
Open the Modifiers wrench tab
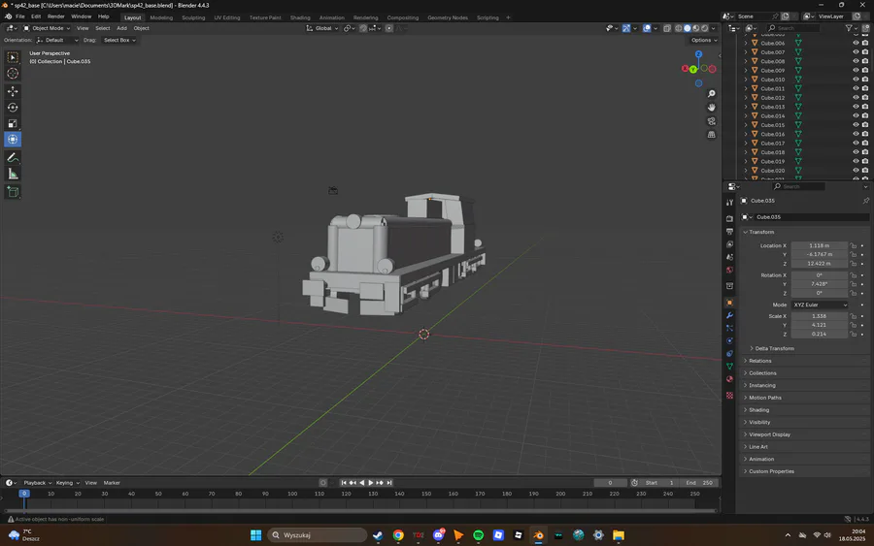click(x=729, y=315)
